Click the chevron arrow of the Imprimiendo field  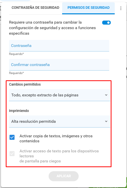click(x=106, y=121)
